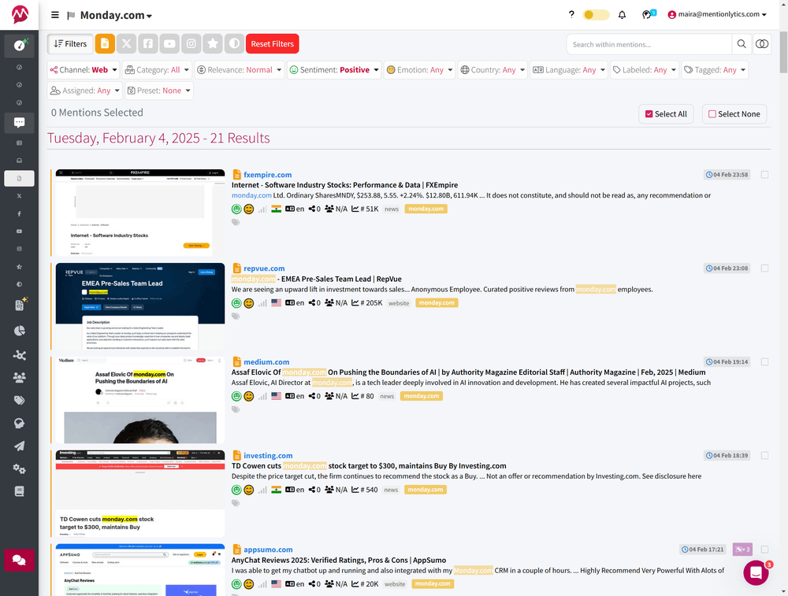The image size is (788, 596).
Task: Open the red chat button in sidebar
Action: pos(20,560)
